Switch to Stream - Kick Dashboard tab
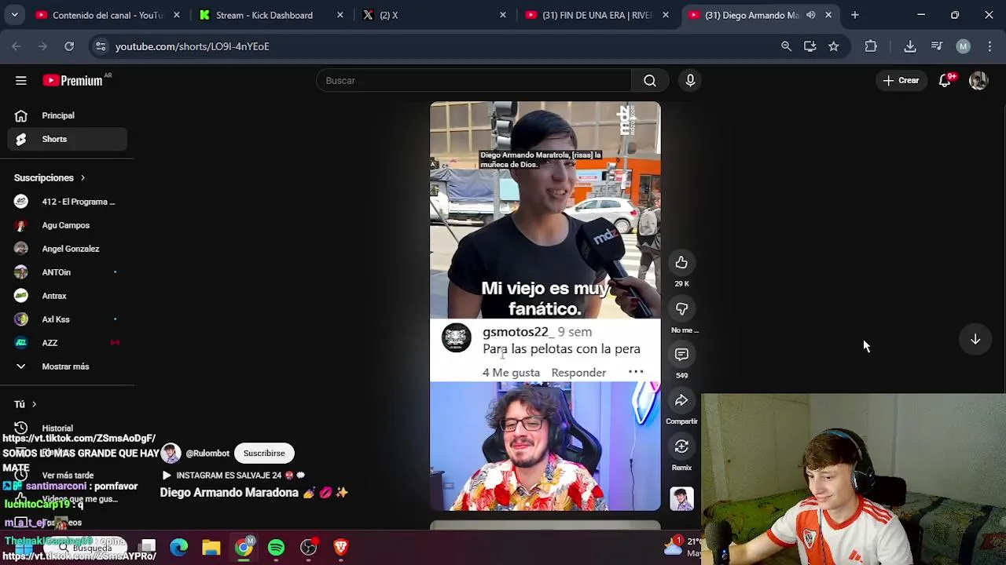Viewport: 1006px width, 565px height. click(264, 15)
